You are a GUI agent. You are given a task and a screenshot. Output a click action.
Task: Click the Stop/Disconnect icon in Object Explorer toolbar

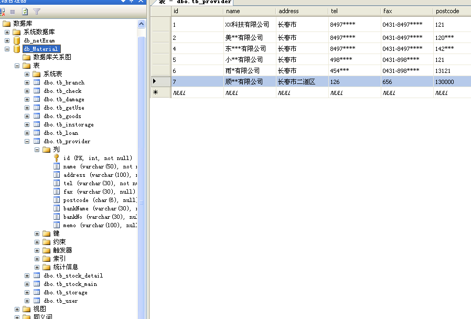pyautogui.click(x=12, y=12)
